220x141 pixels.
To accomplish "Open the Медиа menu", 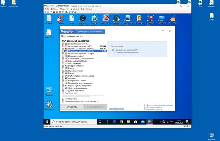I will (x=63, y=9).
